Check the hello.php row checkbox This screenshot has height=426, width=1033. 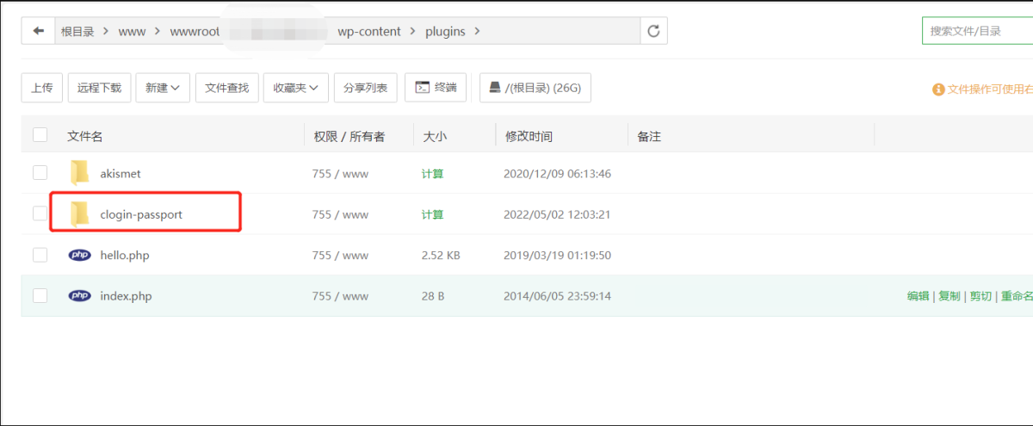(40, 255)
